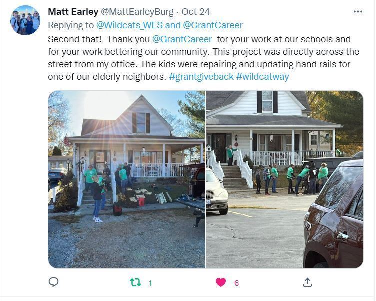Viewport: 376px width, 301px height.
Task: Click the reply speech bubble icon
Action: (53, 282)
